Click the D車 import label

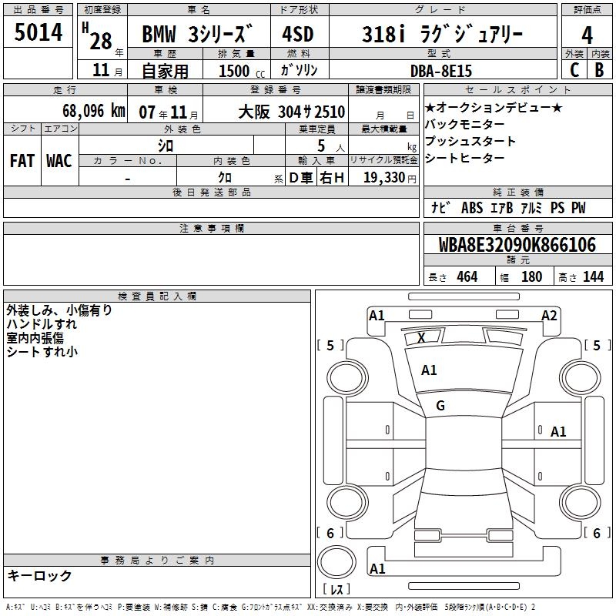click(x=301, y=178)
